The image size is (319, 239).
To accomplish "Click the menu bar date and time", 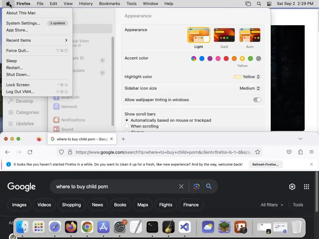I will 295,4.
